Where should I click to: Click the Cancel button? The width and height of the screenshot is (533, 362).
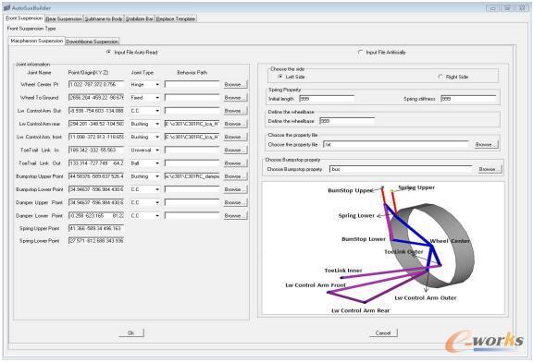[x=383, y=332]
